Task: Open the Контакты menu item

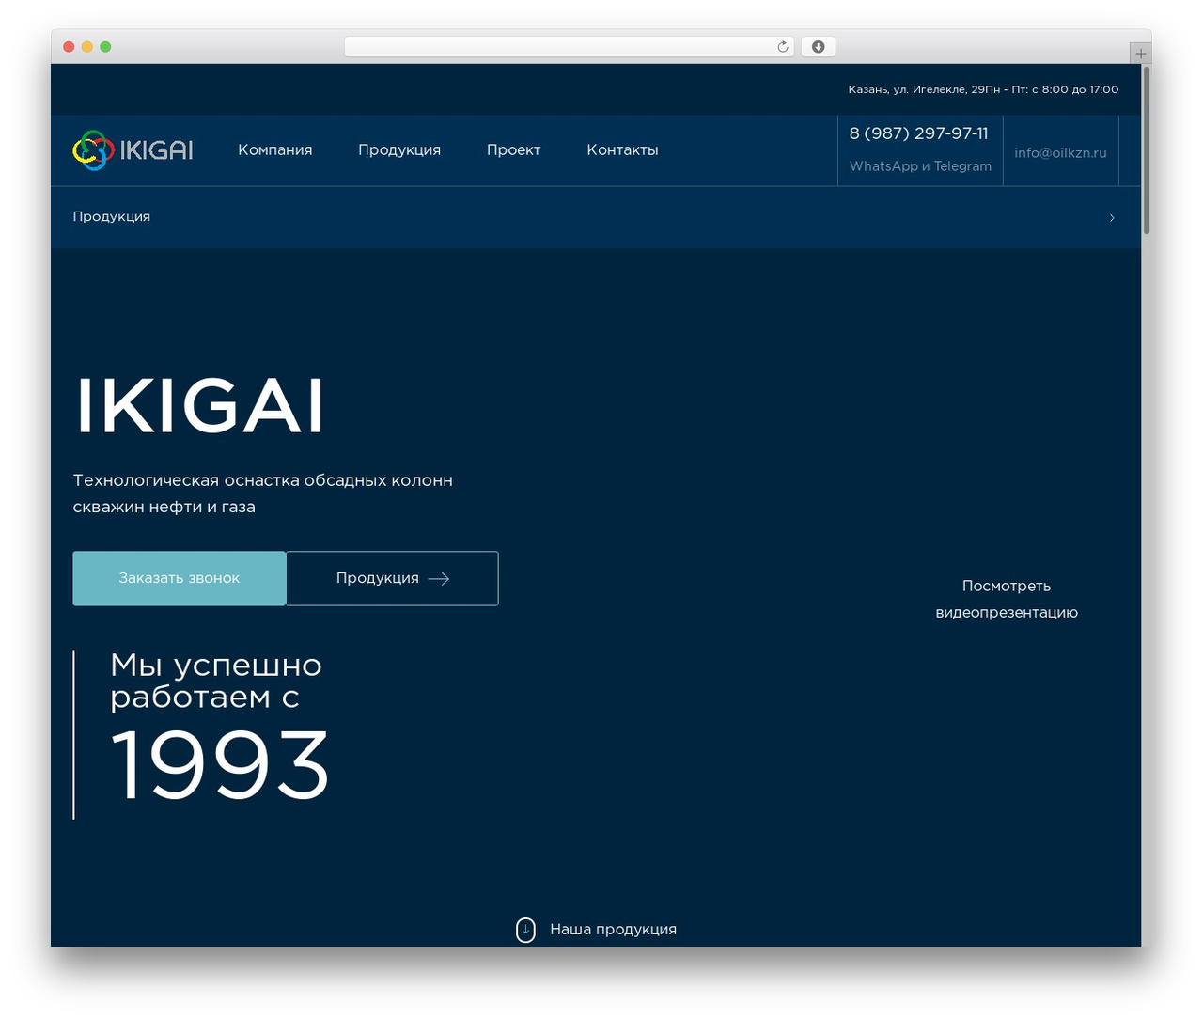Action: tap(622, 149)
